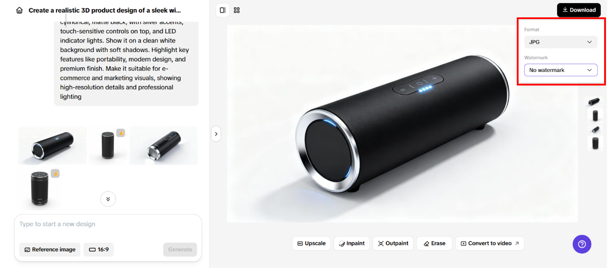Open the JPG format dropdown

coord(561,42)
